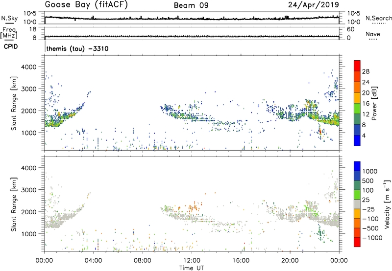Click the blue bottom of power colorbar
This screenshot has width=392, height=271.
pos(357,140)
